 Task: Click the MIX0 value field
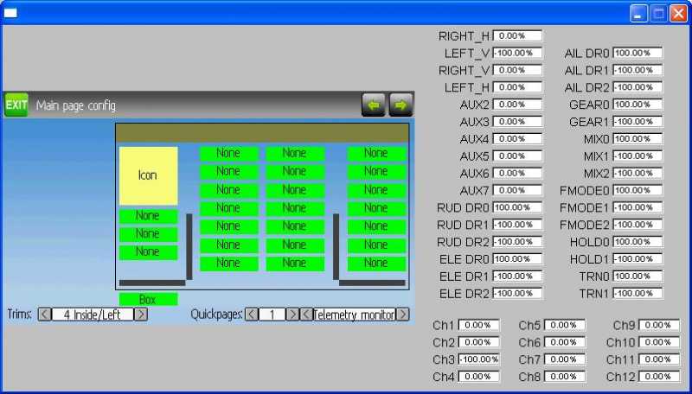(638, 139)
